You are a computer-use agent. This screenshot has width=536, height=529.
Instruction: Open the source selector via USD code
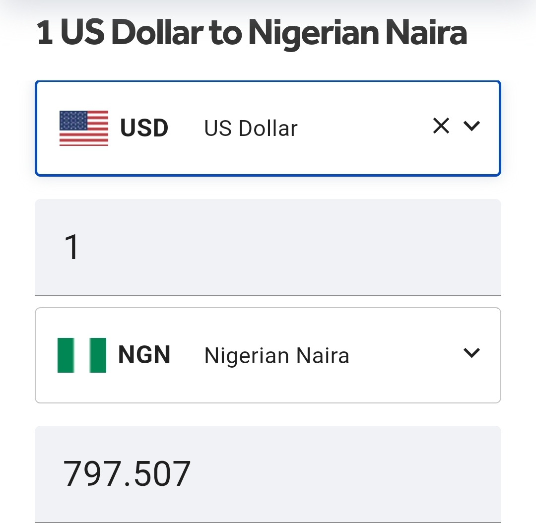(x=144, y=128)
